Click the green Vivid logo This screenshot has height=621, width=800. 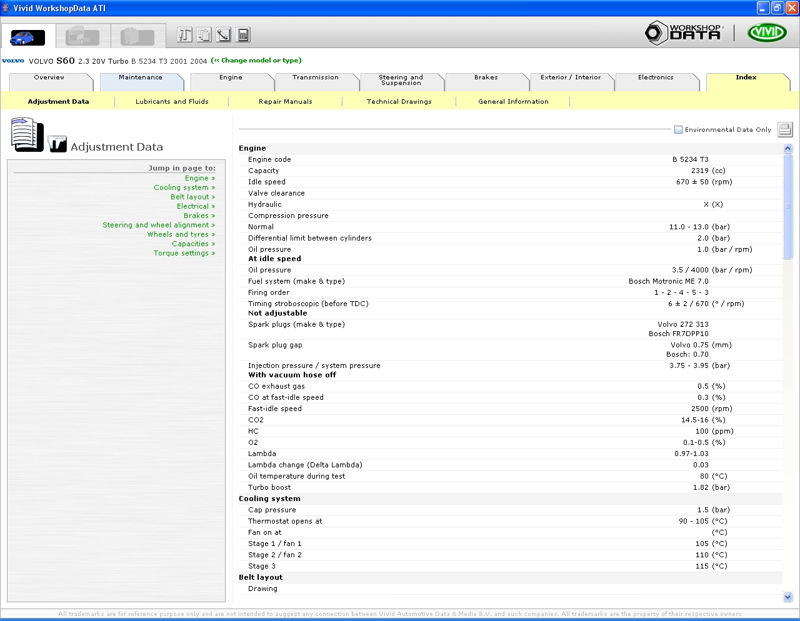coord(767,32)
